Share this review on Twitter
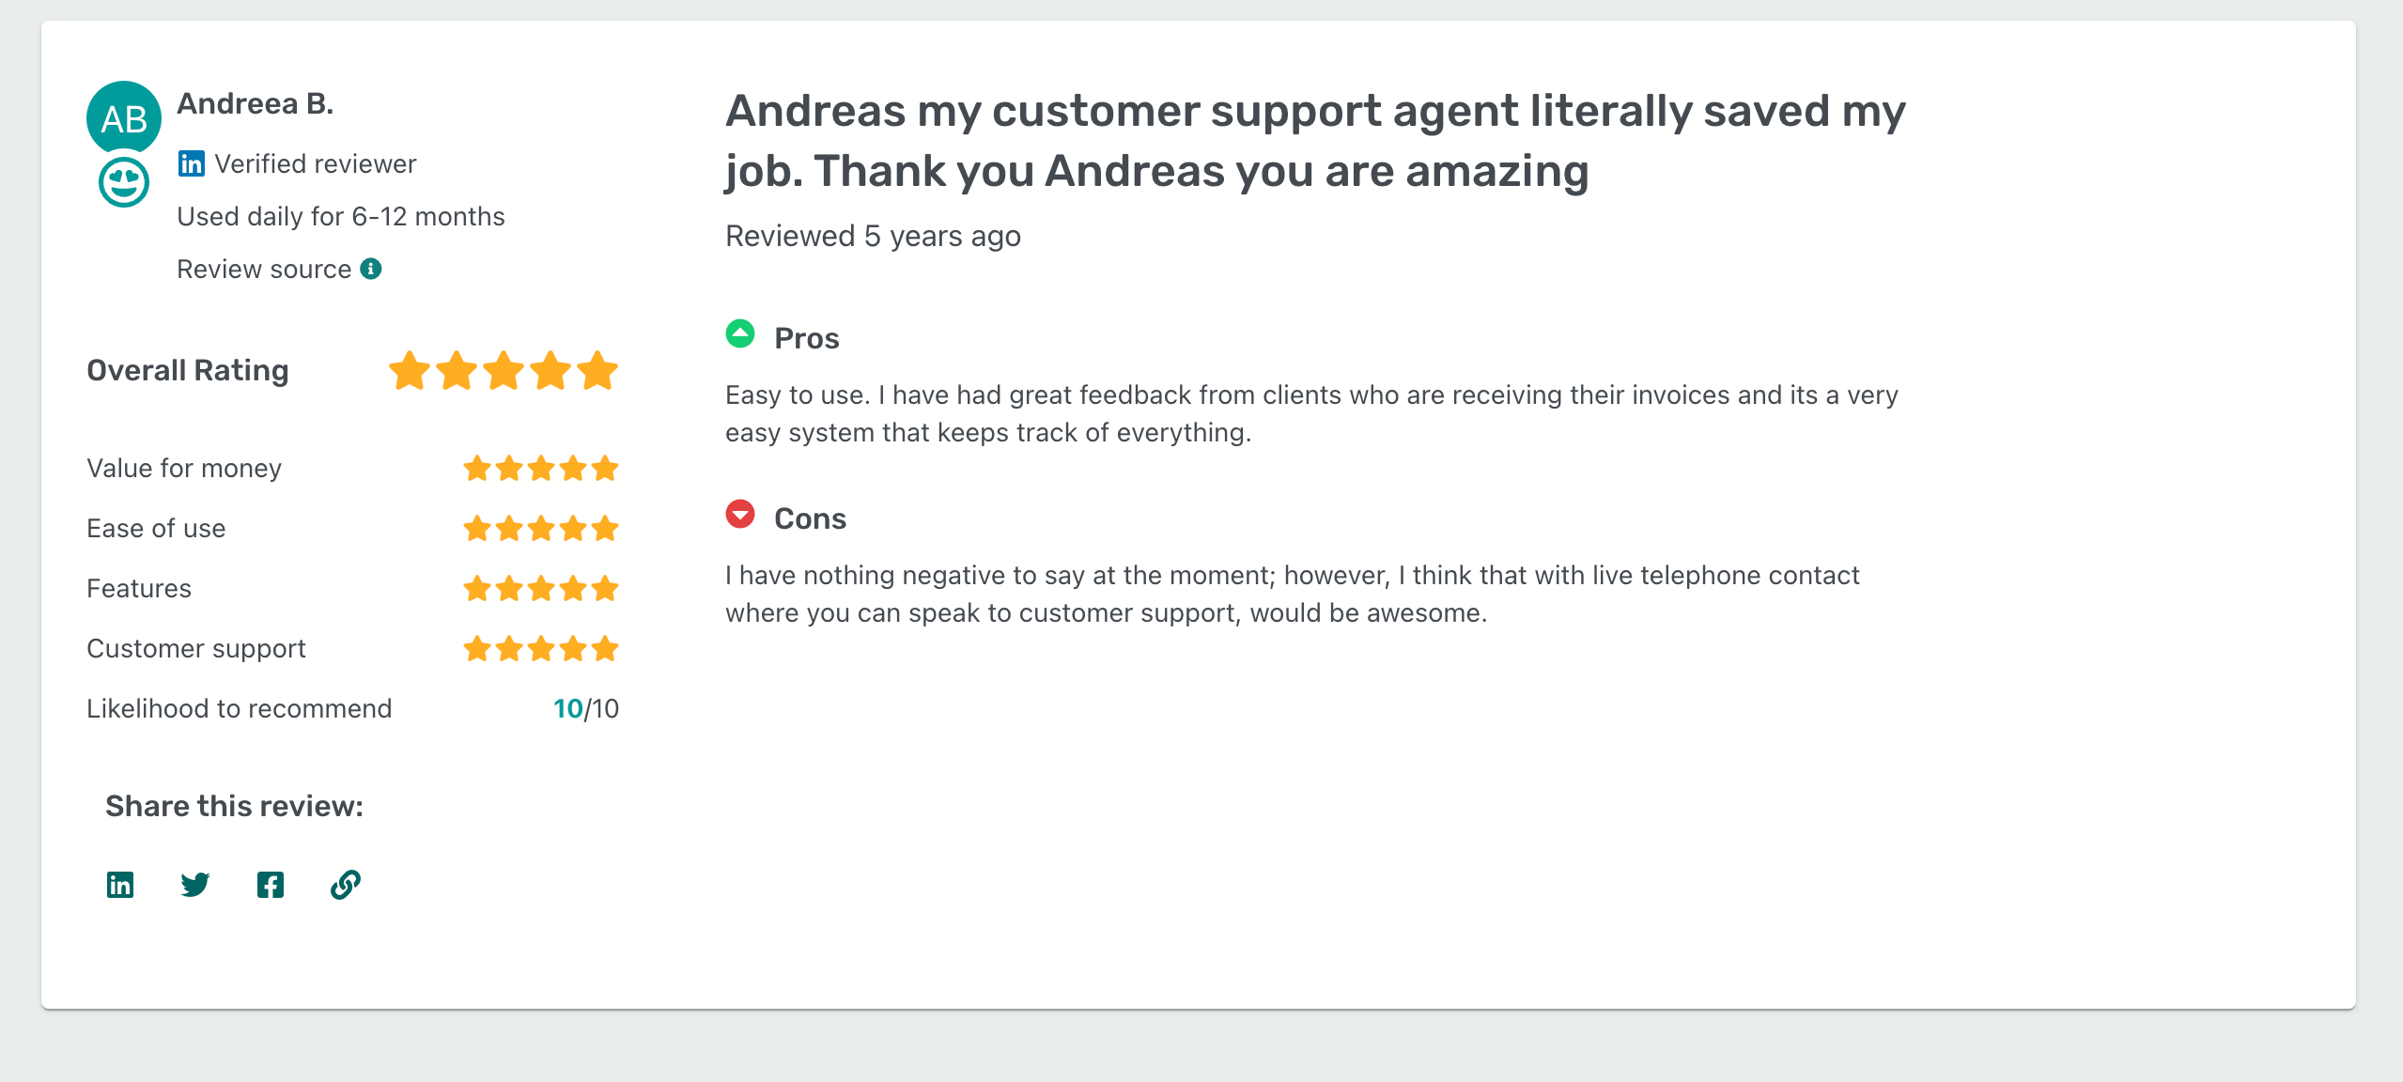This screenshot has height=1082, width=2403. (x=195, y=884)
